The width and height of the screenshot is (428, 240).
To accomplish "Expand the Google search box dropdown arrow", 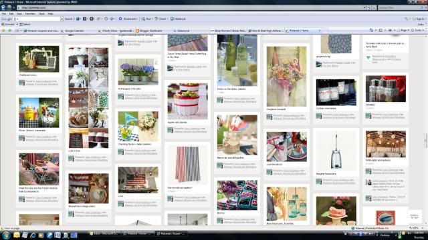I will point(62,19).
